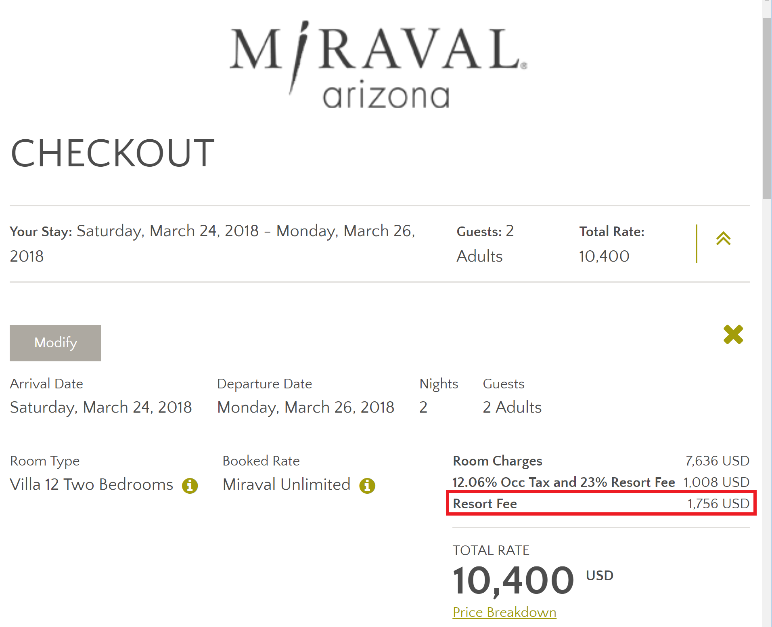Viewport: 772px width, 627px height.
Task: Click the Guests 2 Adults value
Action: point(512,407)
